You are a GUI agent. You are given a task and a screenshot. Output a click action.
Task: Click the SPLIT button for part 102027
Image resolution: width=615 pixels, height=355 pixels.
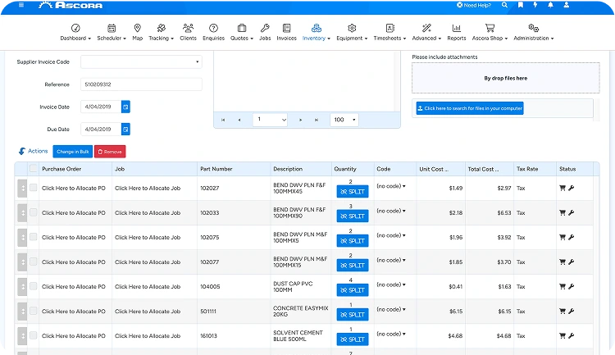tap(353, 191)
